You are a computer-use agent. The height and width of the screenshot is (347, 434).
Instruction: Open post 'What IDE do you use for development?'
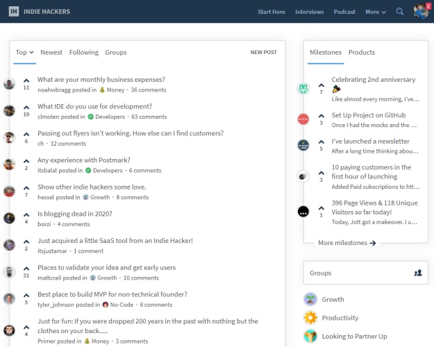(x=94, y=106)
